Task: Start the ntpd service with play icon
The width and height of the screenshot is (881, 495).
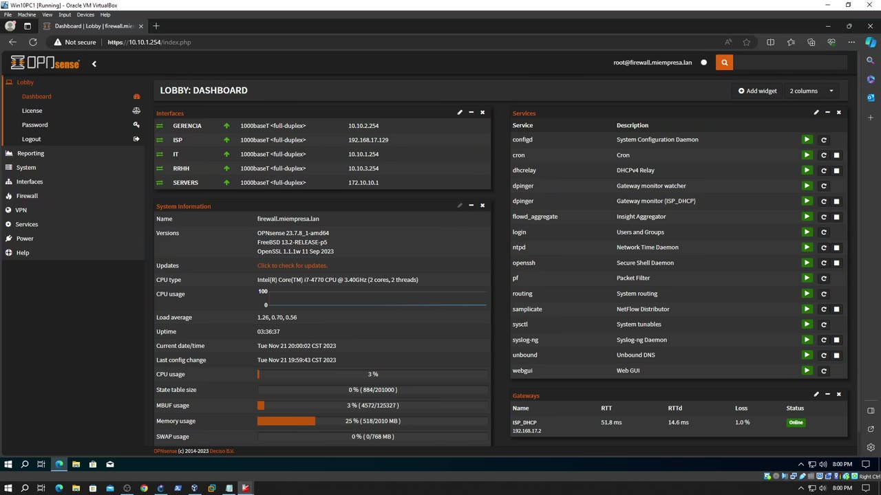Action: click(807, 247)
